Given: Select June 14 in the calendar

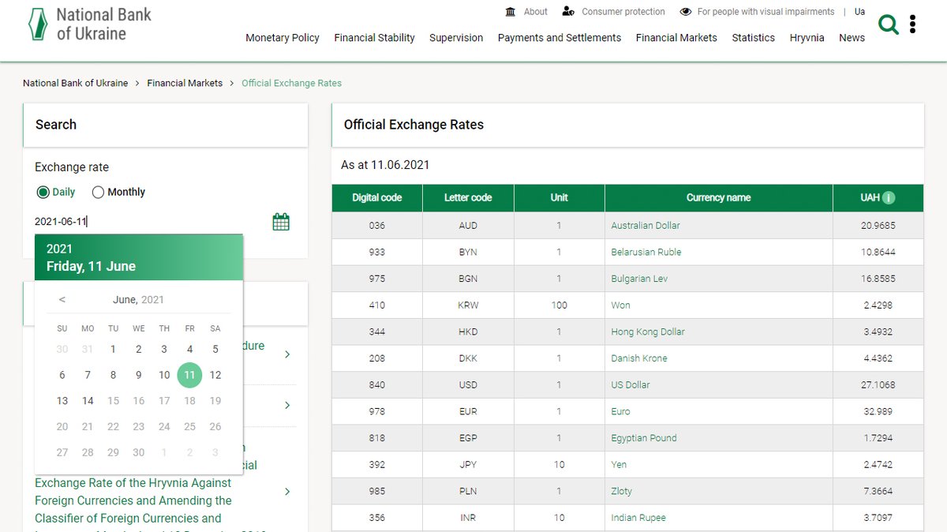Looking at the screenshot, I should 88,400.
